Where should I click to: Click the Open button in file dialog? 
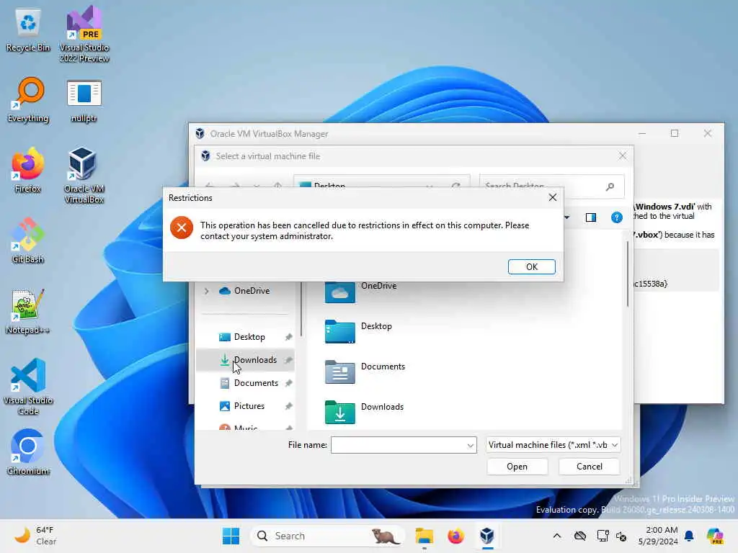517,467
